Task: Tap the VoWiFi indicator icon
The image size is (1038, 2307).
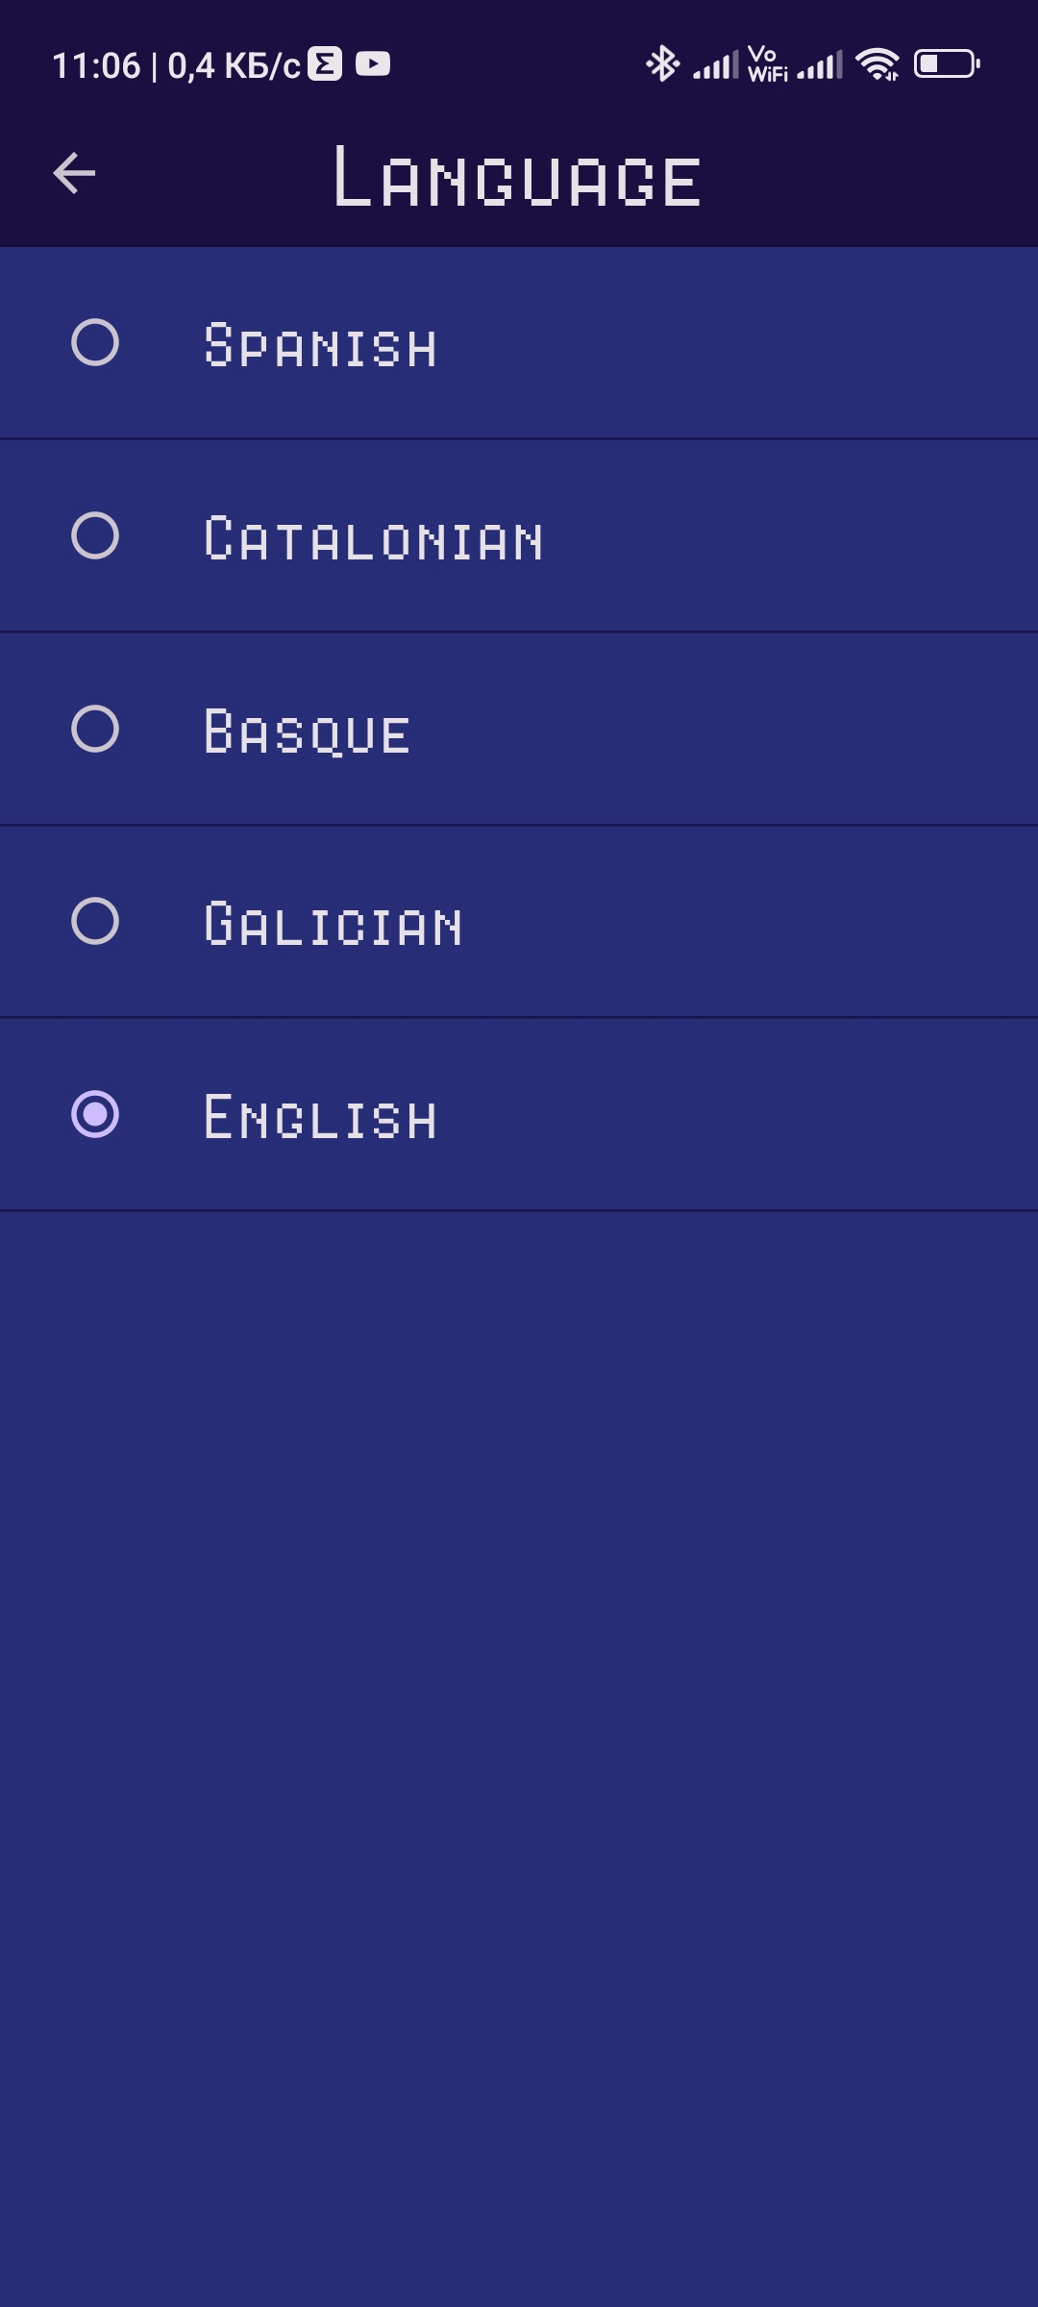Action: tap(767, 64)
